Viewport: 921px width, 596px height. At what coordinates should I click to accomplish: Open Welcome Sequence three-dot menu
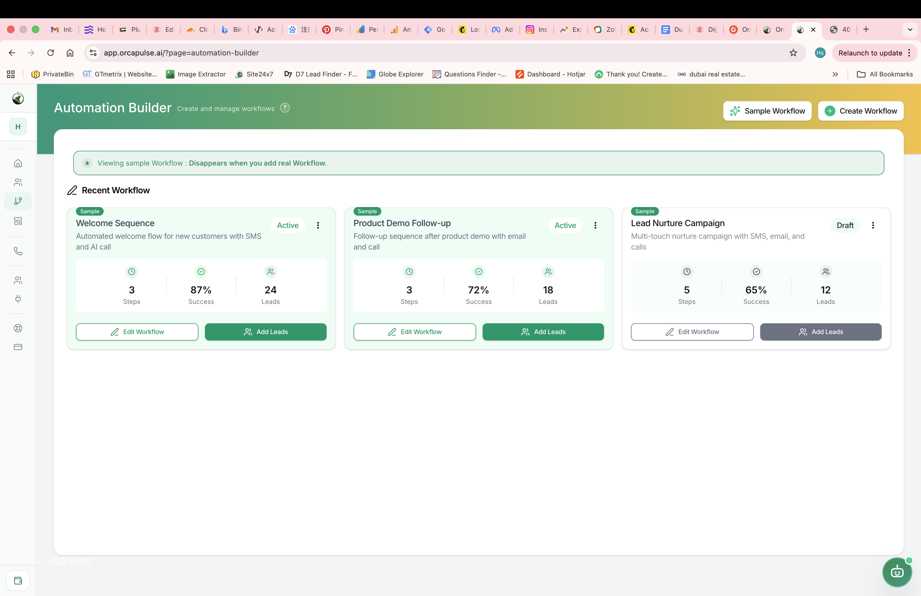[318, 225]
